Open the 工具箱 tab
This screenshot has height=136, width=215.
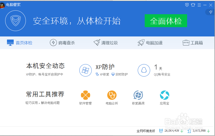point(193,43)
